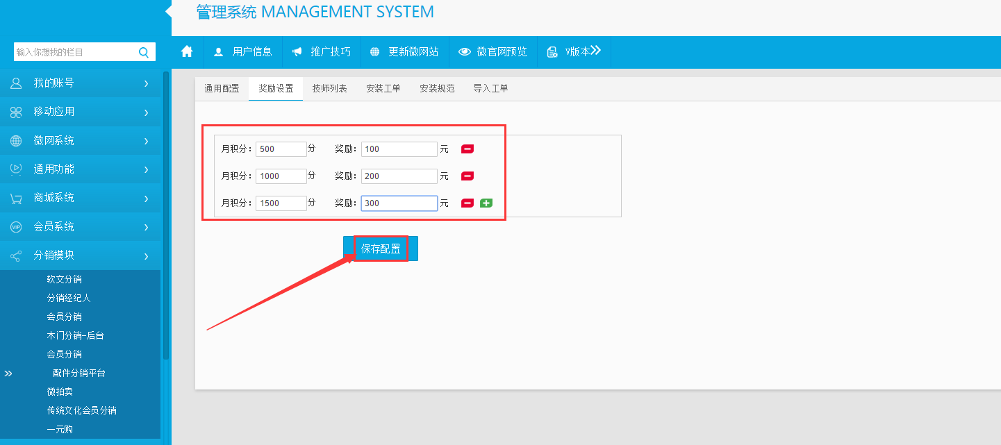Collapse the sidebar with the top arrow notch
1001x445 pixels.
tap(168, 11)
